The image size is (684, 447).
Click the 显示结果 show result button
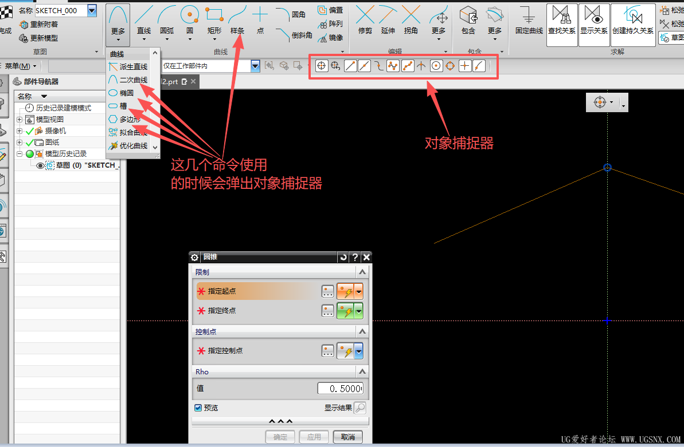tap(360, 408)
